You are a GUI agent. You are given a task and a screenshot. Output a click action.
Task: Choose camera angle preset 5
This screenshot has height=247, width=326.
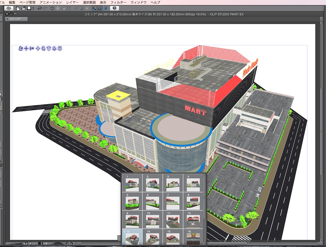(132, 201)
